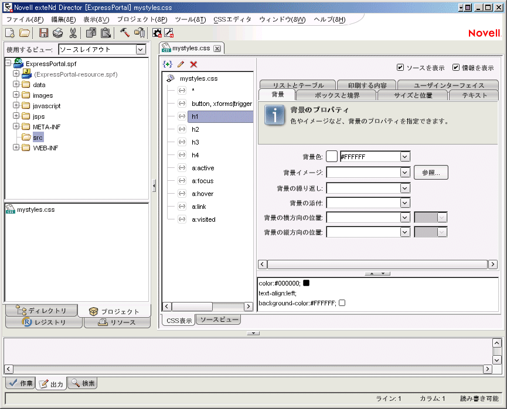Click the New file toolbar icon

[10, 33]
